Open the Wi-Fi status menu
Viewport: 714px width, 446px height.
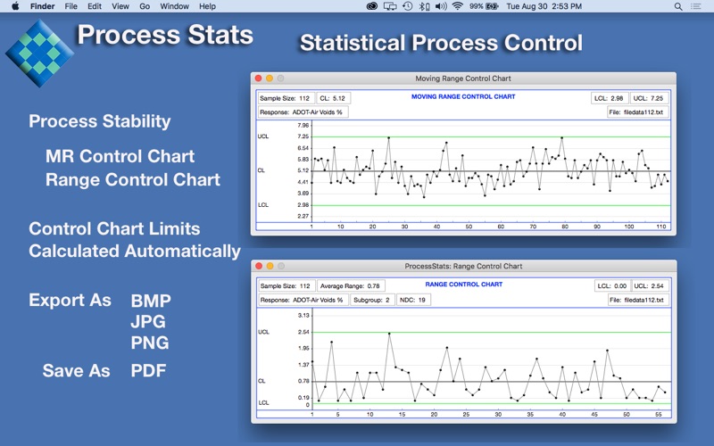point(458,6)
